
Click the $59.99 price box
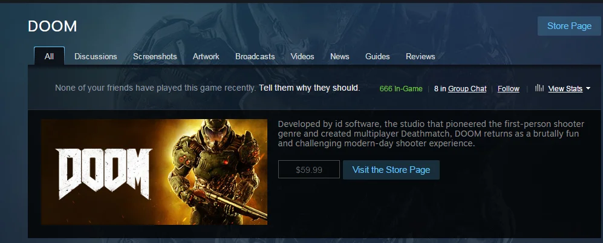pyautogui.click(x=309, y=170)
